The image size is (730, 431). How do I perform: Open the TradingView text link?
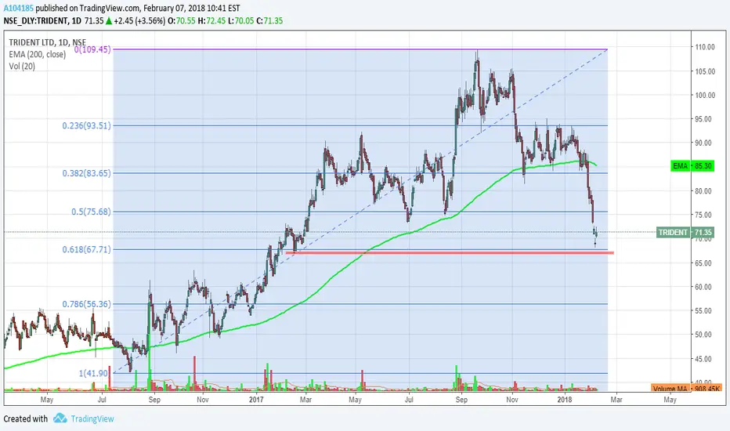(92, 419)
